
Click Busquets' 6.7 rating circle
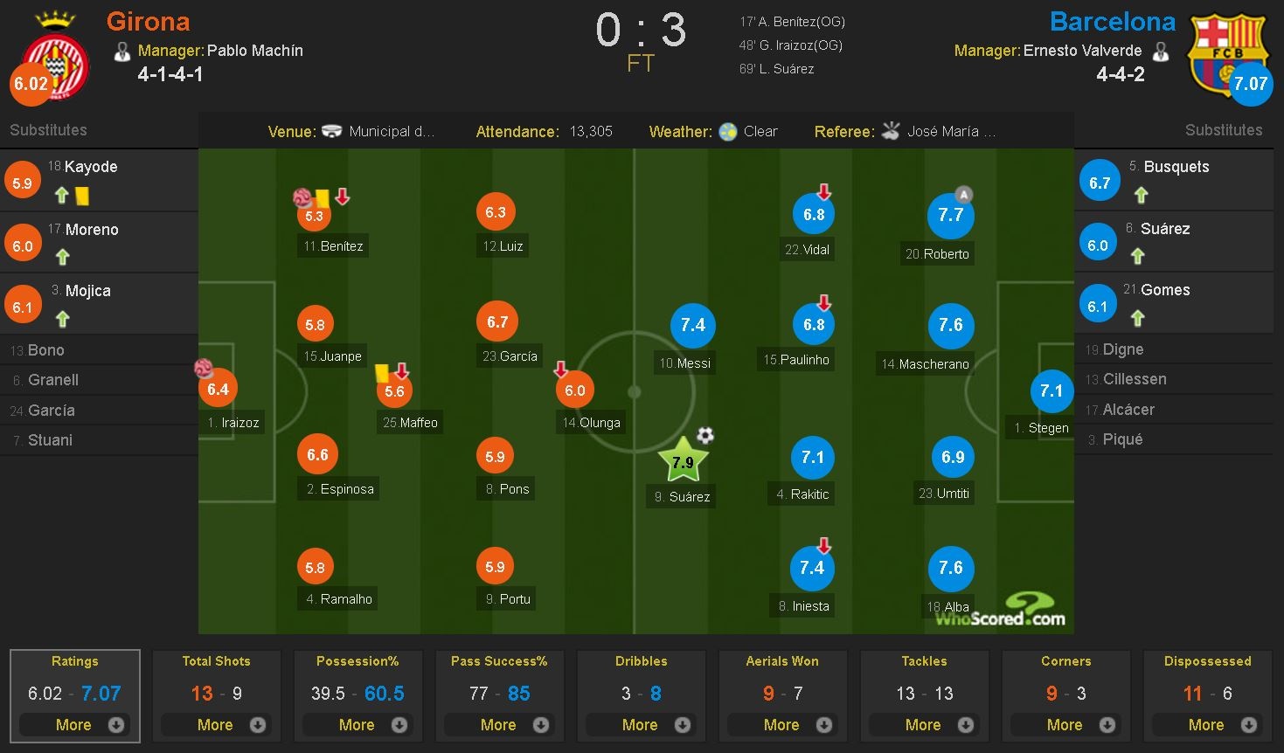pos(1099,183)
